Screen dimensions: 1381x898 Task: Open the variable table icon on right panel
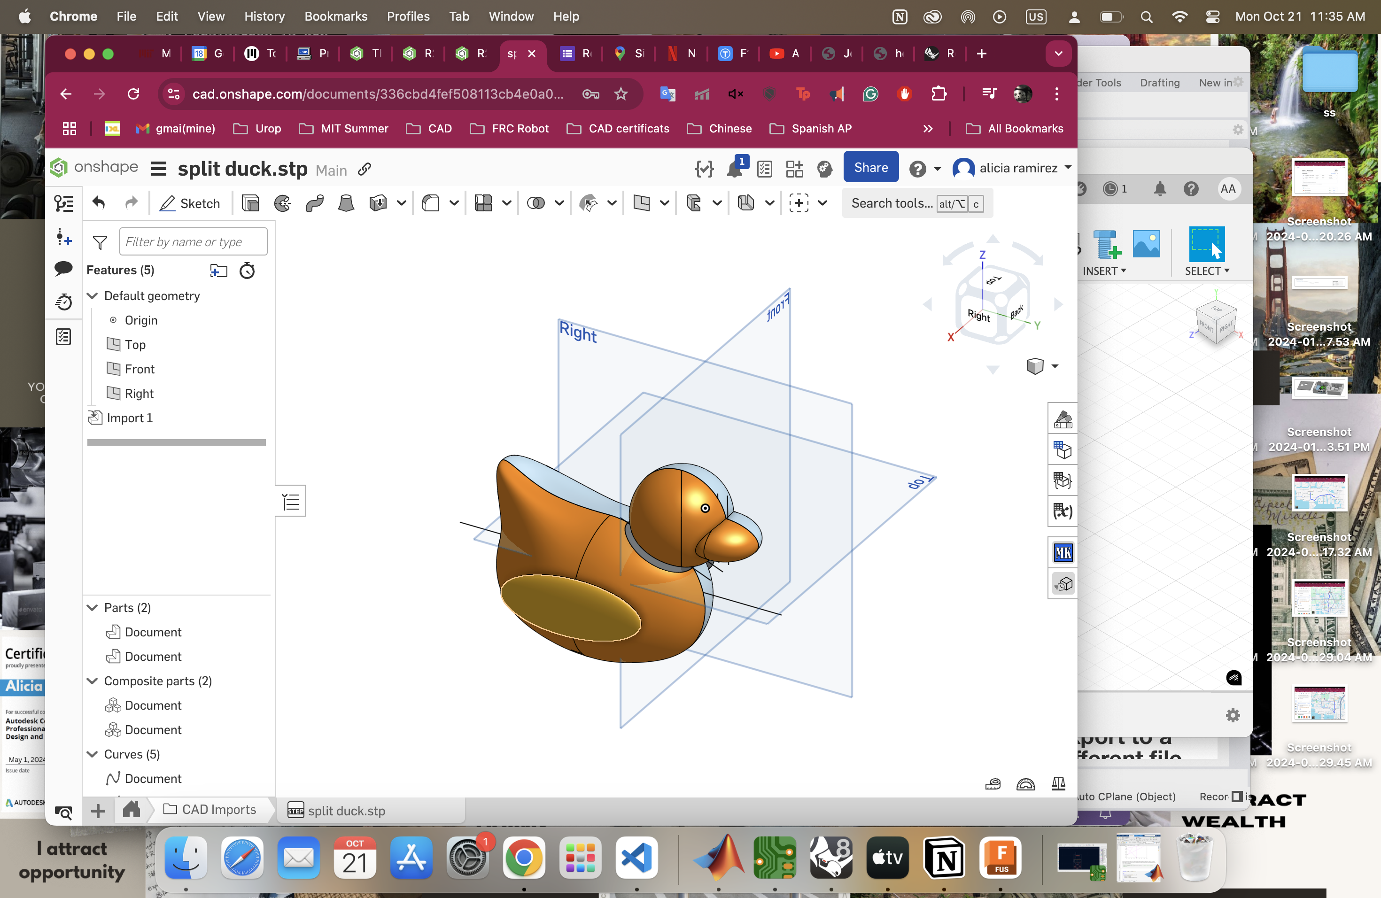pyautogui.click(x=1063, y=511)
